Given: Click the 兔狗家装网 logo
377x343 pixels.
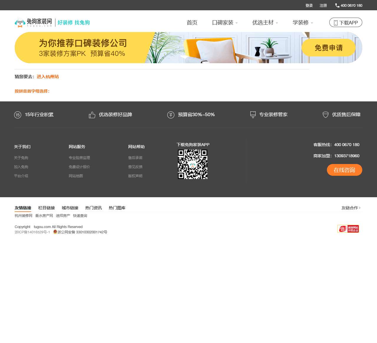Looking at the screenshot, I should tap(33, 23).
